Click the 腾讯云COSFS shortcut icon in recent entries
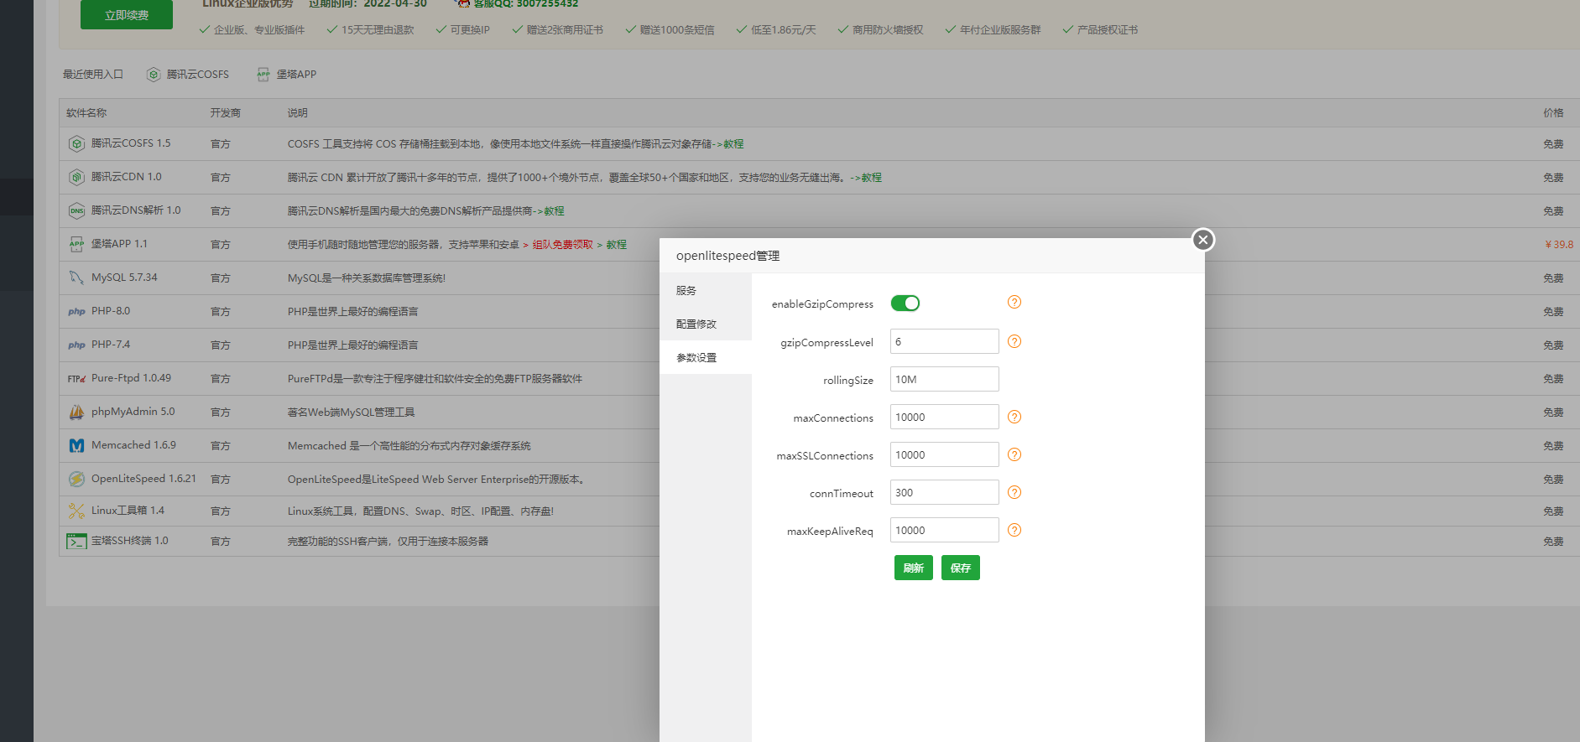1580x742 pixels. coord(154,75)
